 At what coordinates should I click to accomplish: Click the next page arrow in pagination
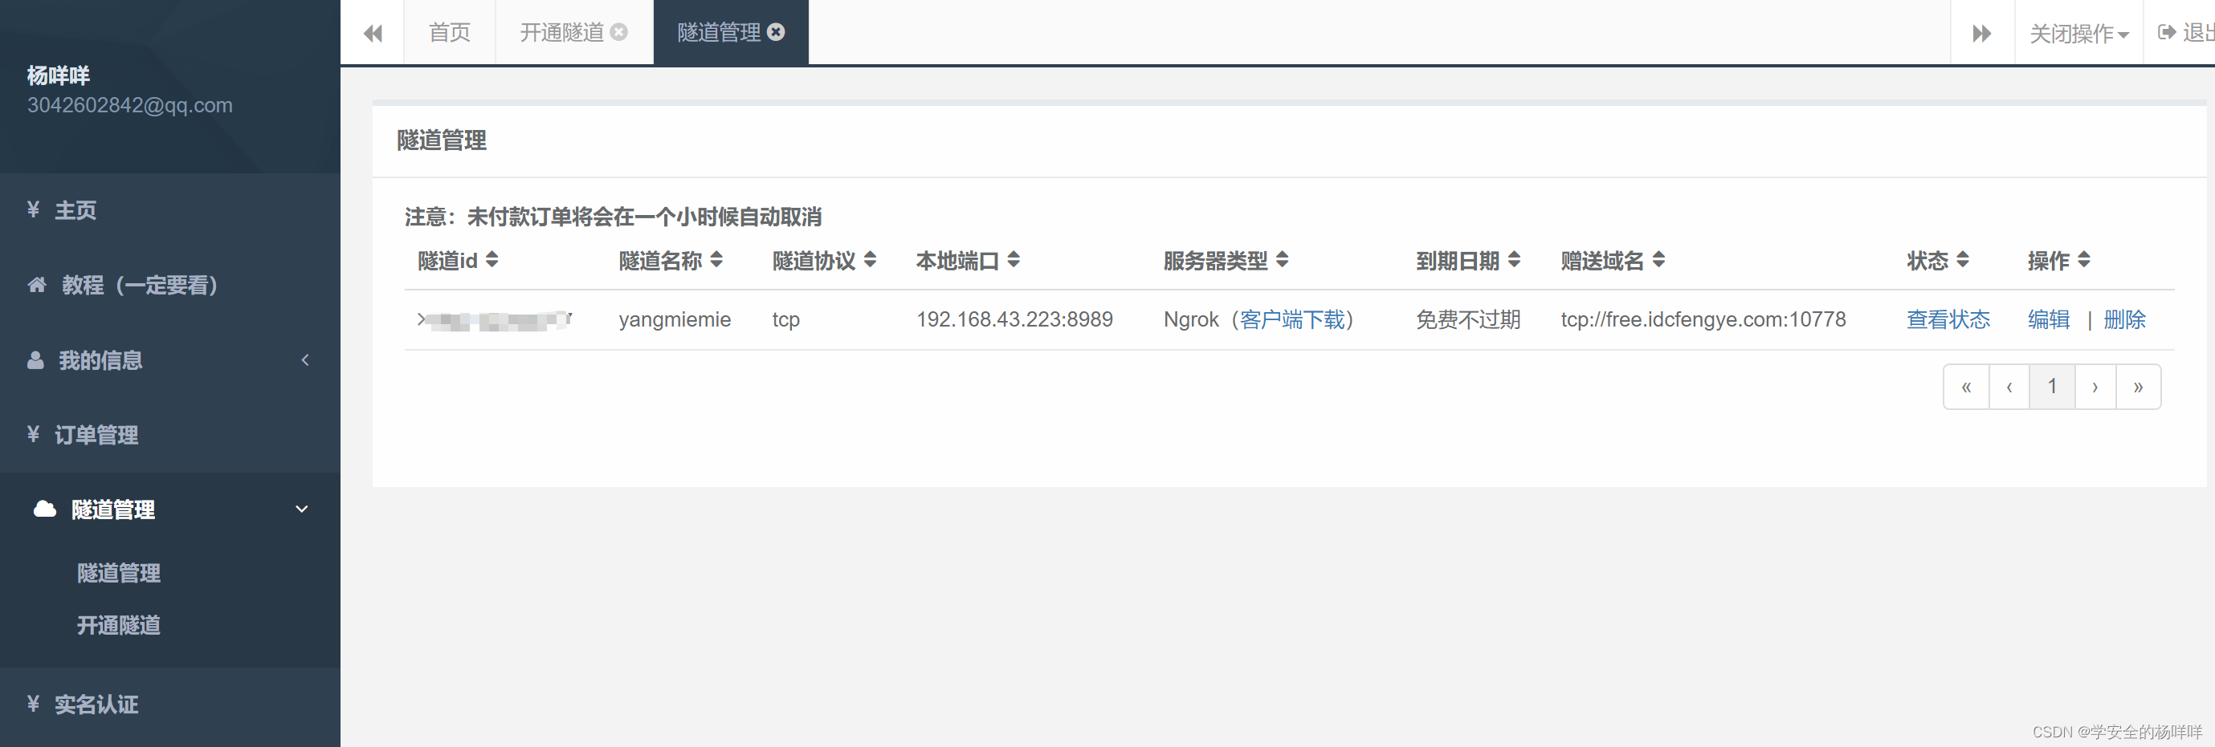(x=2095, y=385)
